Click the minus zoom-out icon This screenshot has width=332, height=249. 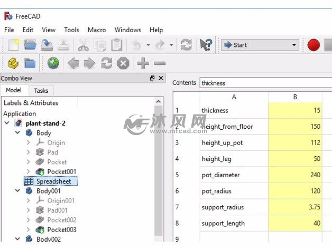(x=160, y=64)
